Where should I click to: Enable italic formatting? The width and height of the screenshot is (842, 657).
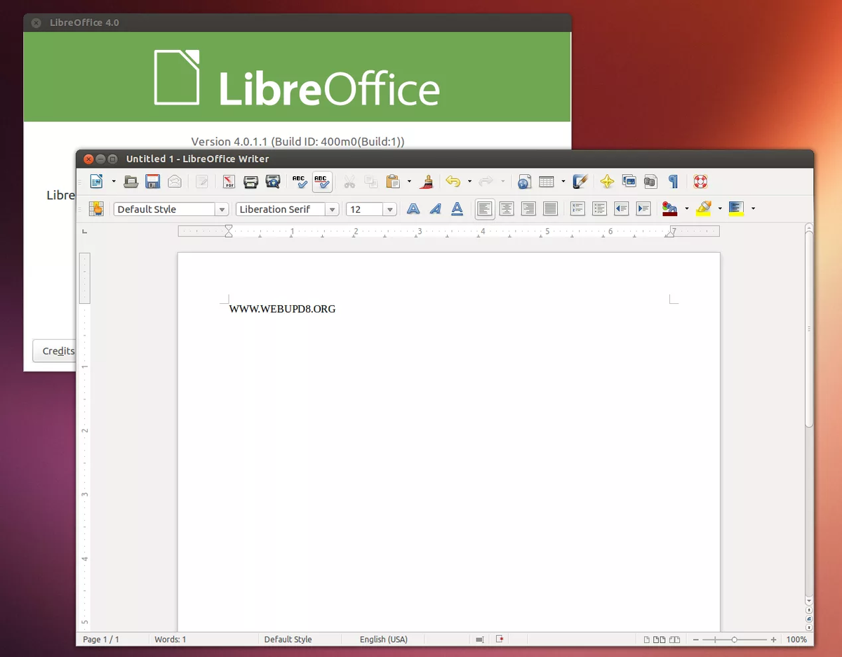click(x=435, y=208)
